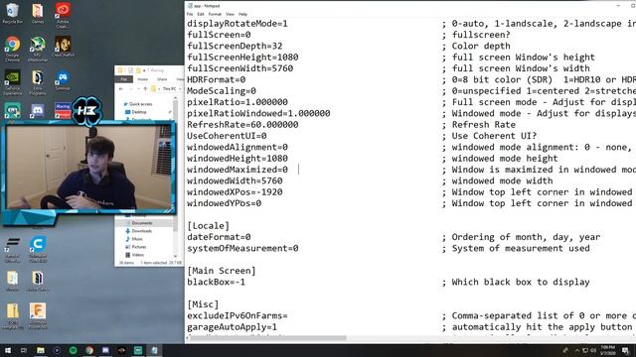636x357 pixels.
Task: Click the [Main Screen] section header
Action: [222, 271]
